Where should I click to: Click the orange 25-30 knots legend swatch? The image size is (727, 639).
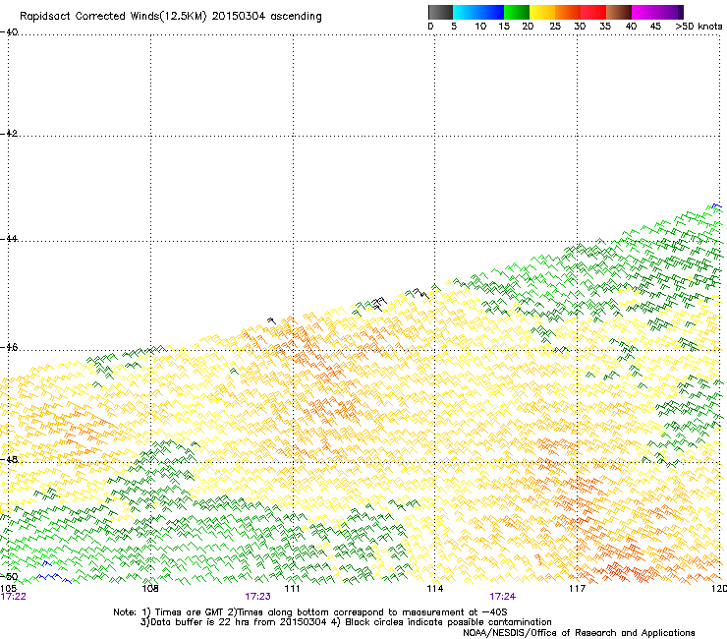[568, 12]
